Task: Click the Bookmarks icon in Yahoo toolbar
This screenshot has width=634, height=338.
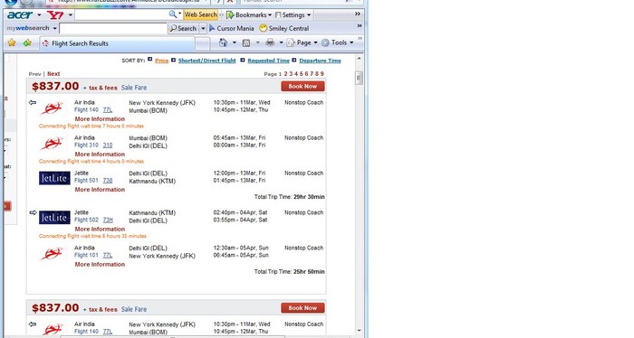Action: [x=230, y=15]
